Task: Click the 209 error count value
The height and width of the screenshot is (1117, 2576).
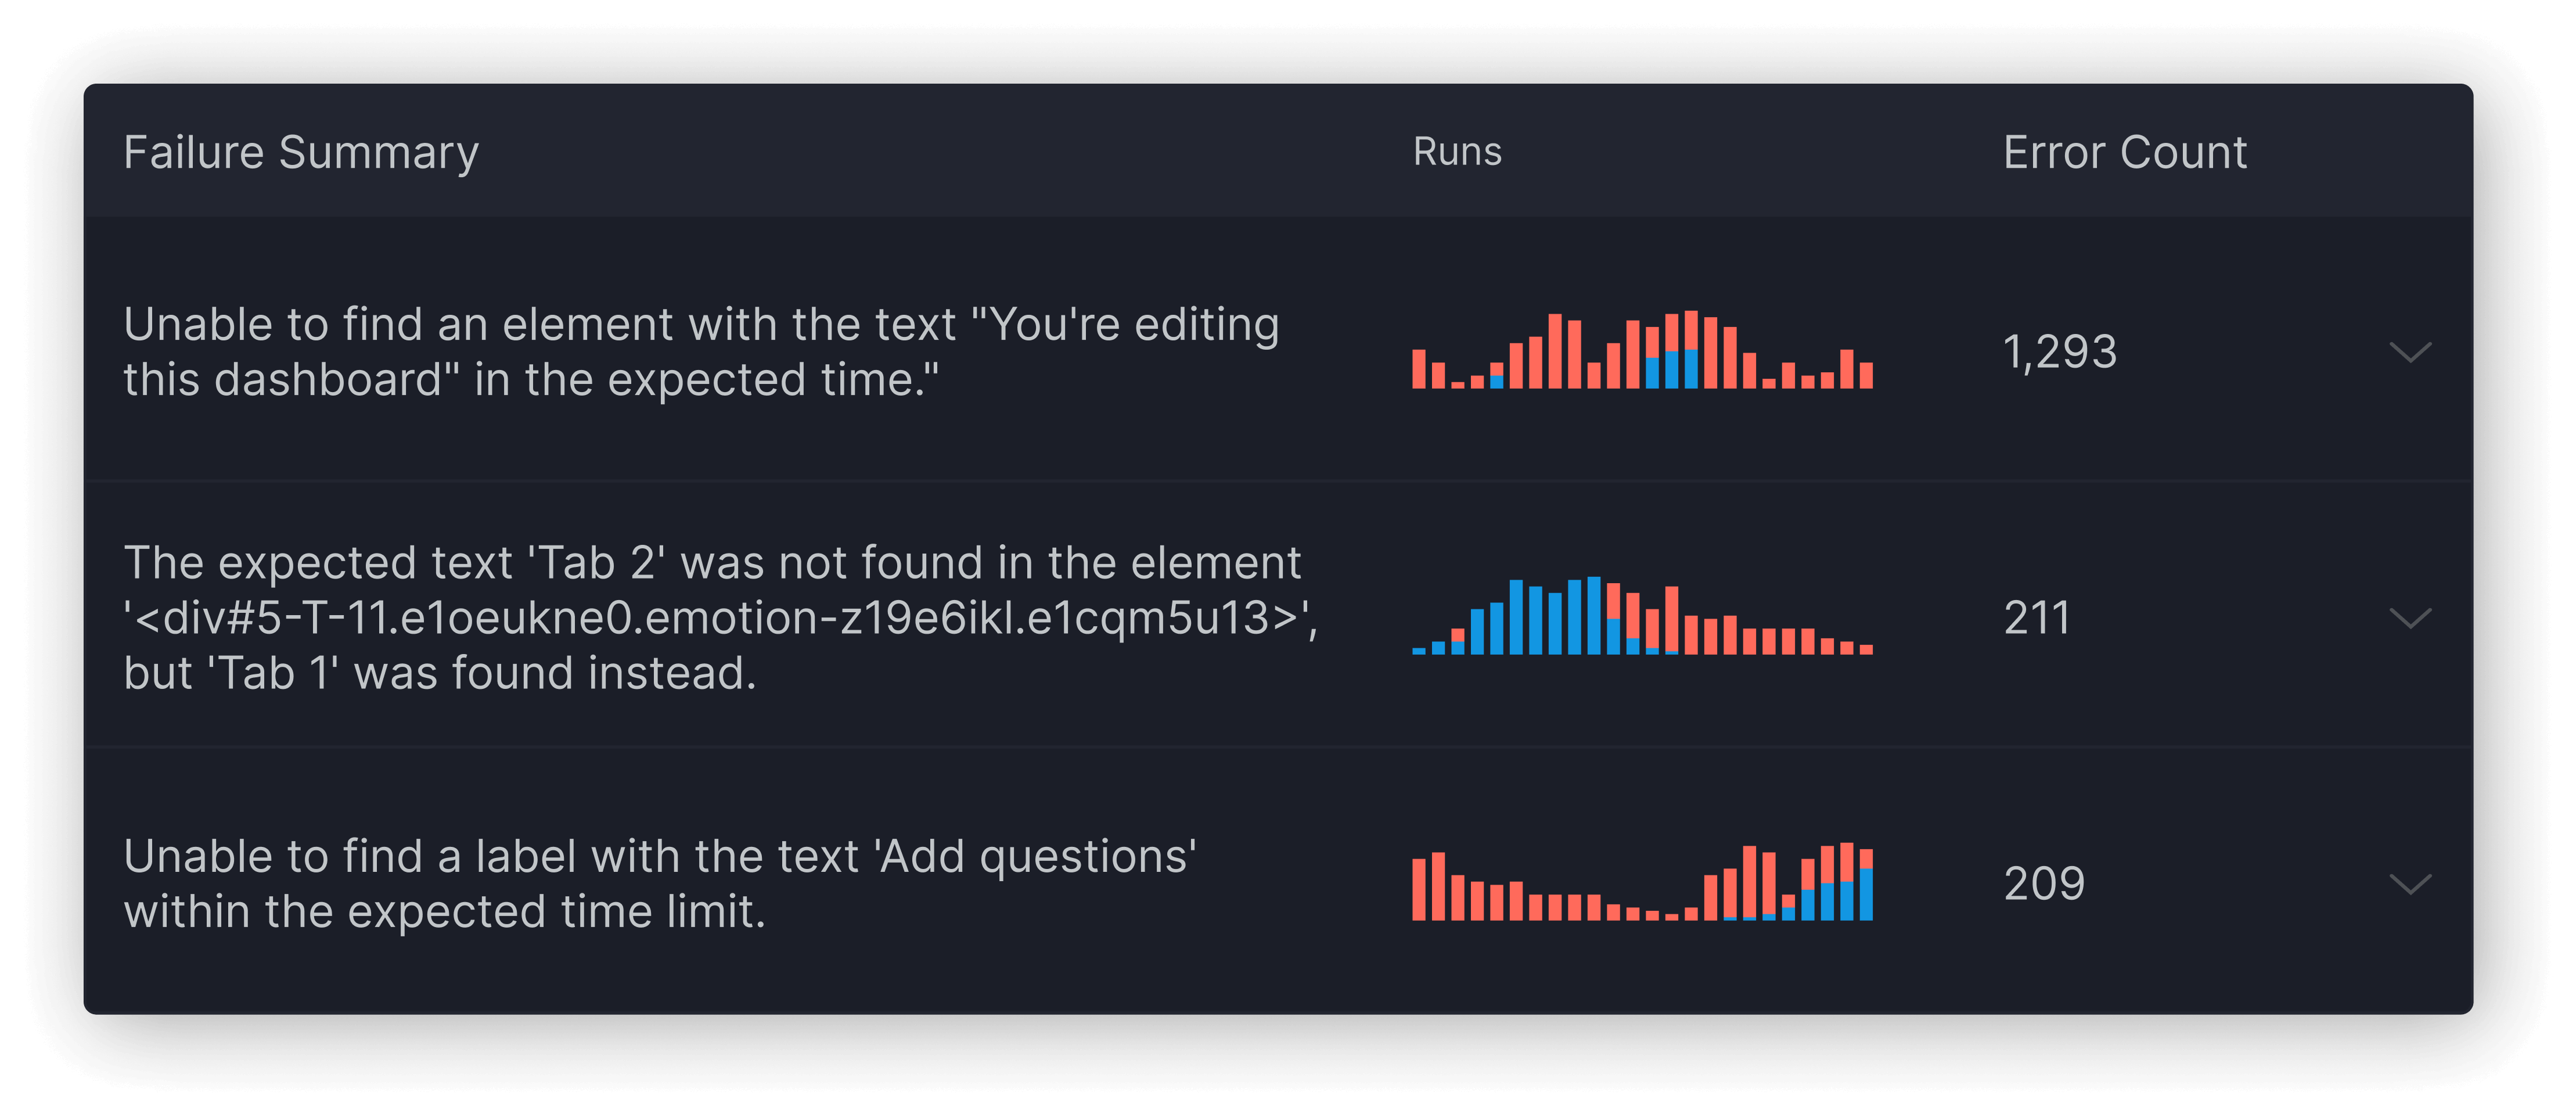Action: 2044,884
